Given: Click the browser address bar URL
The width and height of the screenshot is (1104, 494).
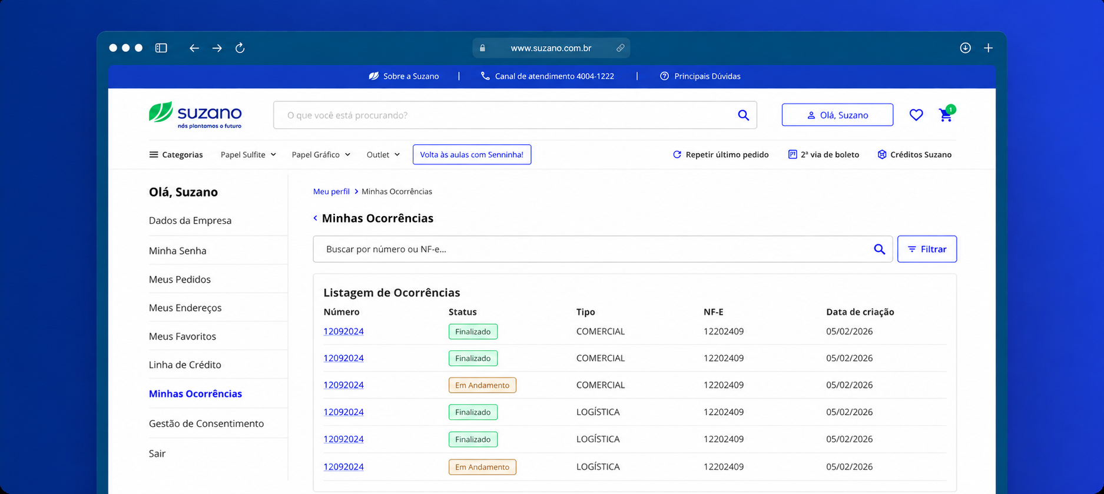Looking at the screenshot, I should point(551,48).
